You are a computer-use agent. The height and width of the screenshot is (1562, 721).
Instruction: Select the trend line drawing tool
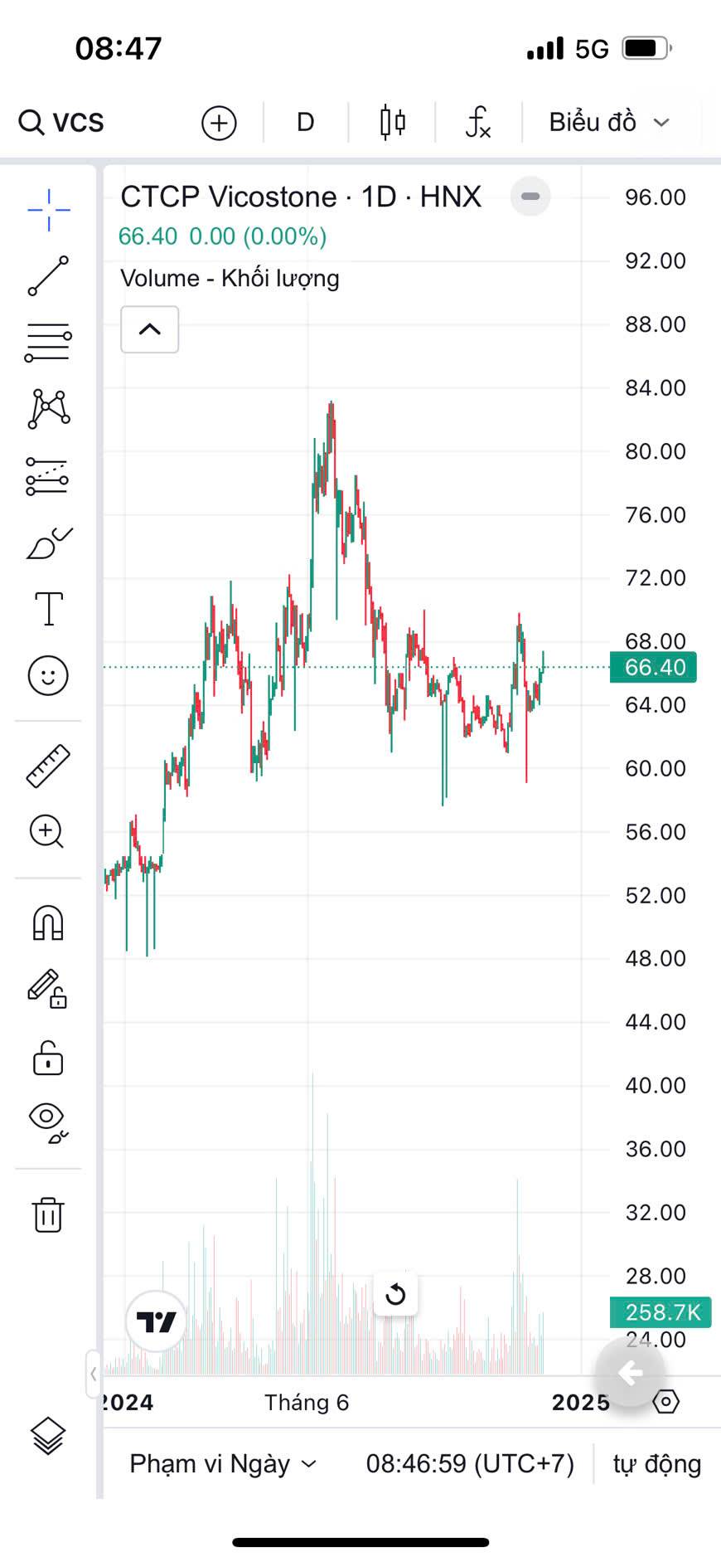click(x=49, y=276)
